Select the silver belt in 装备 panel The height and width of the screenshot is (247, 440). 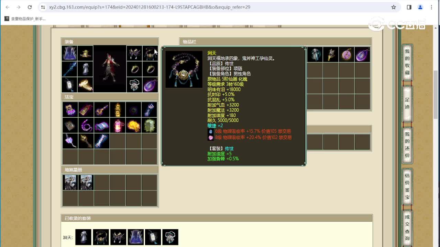(x=134, y=84)
